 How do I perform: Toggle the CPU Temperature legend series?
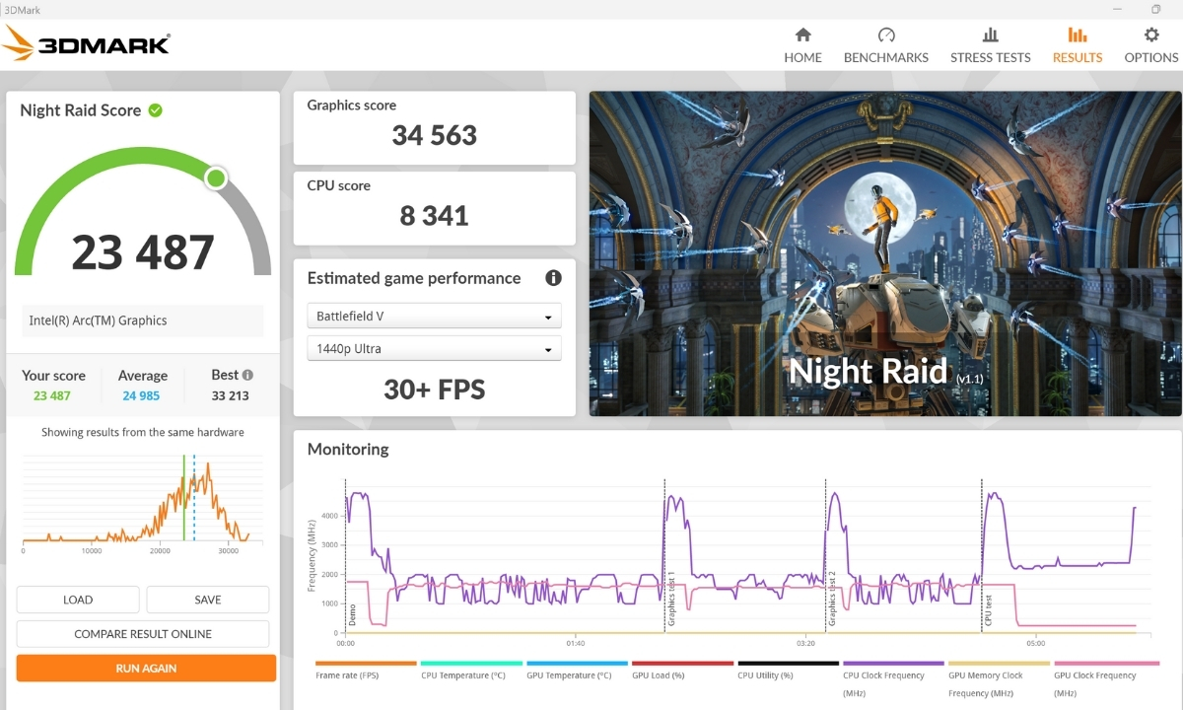point(471,671)
